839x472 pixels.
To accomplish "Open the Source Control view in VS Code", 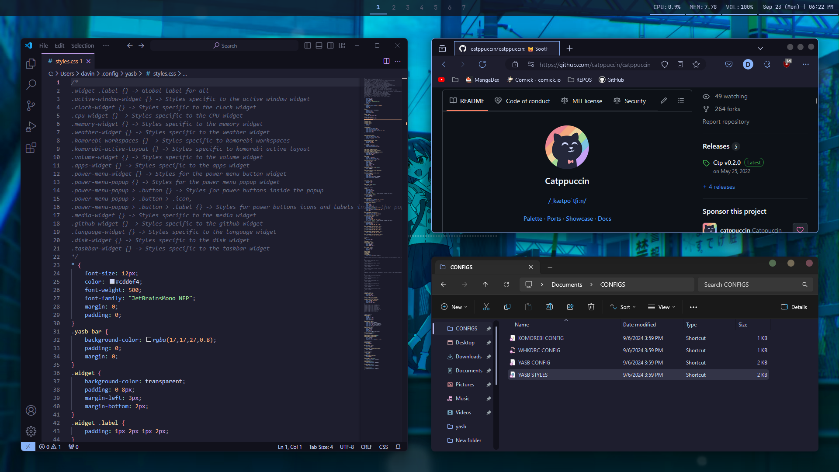I will [x=31, y=106].
